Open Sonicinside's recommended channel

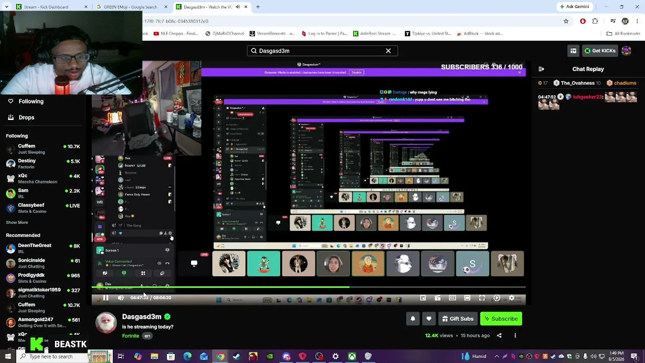pos(43,263)
